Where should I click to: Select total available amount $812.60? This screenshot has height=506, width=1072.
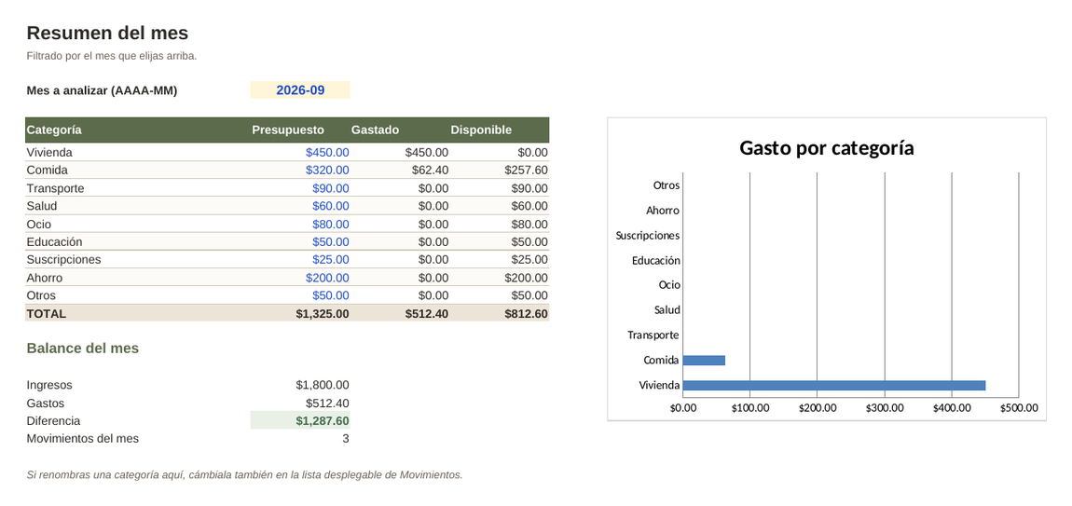[526, 314]
